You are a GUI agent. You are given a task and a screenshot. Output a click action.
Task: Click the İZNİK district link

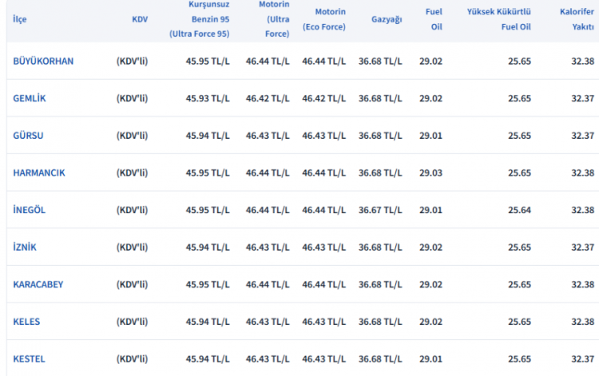point(25,247)
